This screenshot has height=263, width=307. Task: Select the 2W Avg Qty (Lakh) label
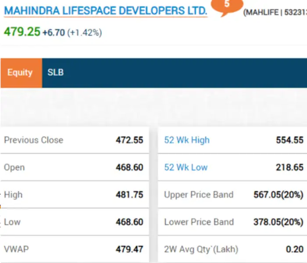point(201,249)
